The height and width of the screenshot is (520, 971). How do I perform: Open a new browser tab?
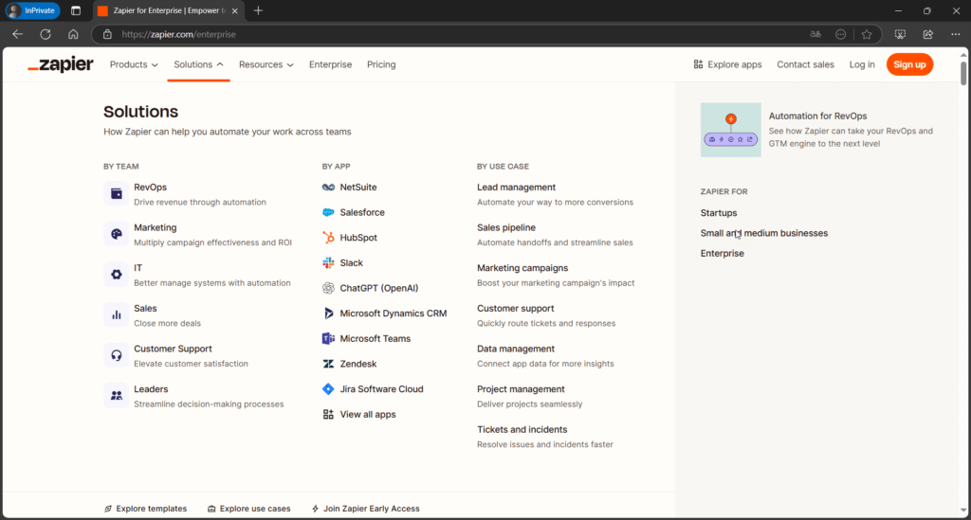click(x=258, y=10)
